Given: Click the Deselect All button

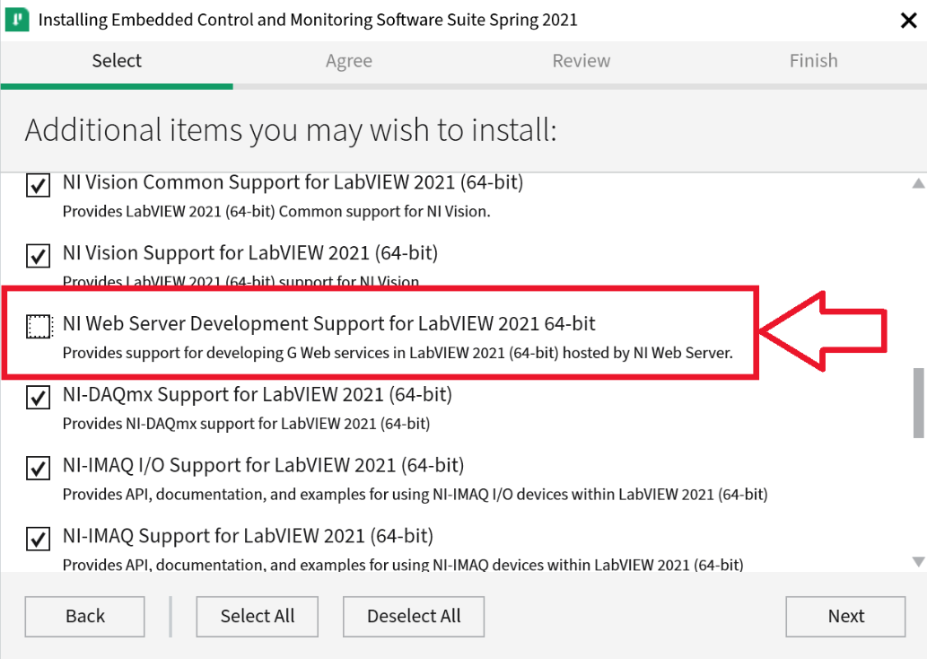Looking at the screenshot, I should click(414, 616).
